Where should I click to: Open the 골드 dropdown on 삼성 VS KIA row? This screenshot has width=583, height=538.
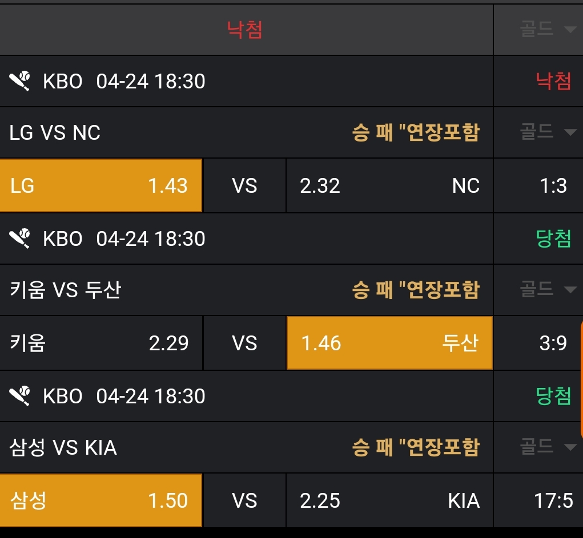[547, 447]
